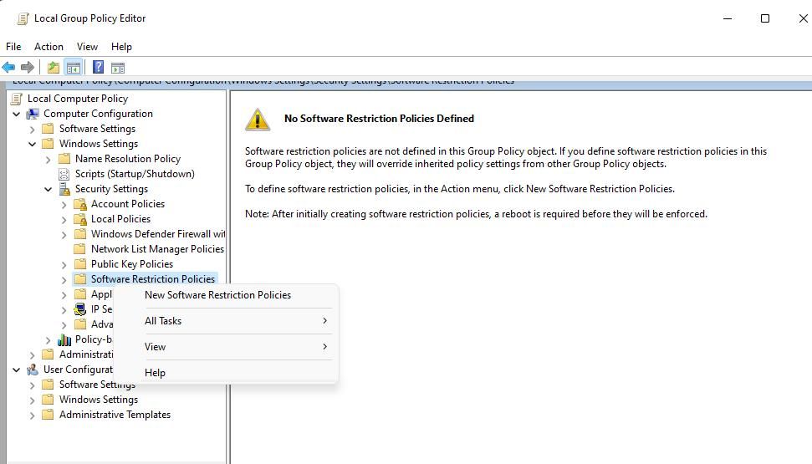
Task: Click the User Configuration user icon
Action: 33,370
